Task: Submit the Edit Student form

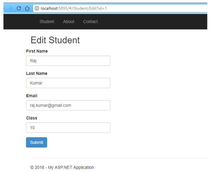Action: coord(36,142)
